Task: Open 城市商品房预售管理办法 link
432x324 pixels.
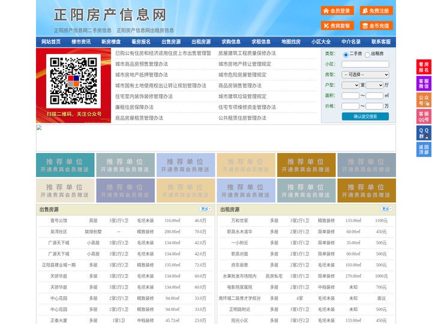Action: [142, 64]
